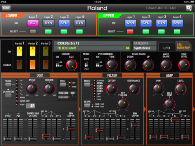Screen dimensions: 195x146
Task: Open settings via the gear icon
Action: pos(189,8)
